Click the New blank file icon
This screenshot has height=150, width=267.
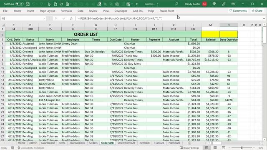55,4
